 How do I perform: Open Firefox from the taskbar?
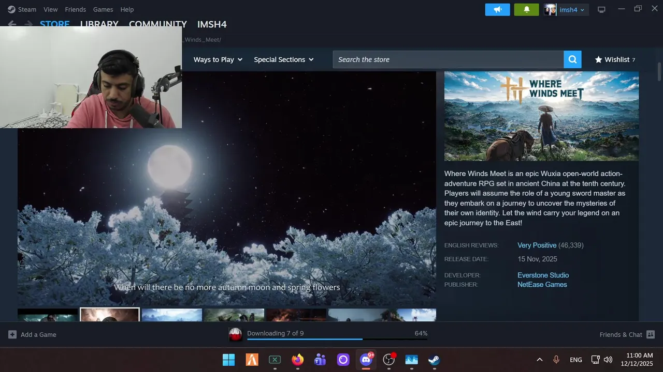coord(297,360)
